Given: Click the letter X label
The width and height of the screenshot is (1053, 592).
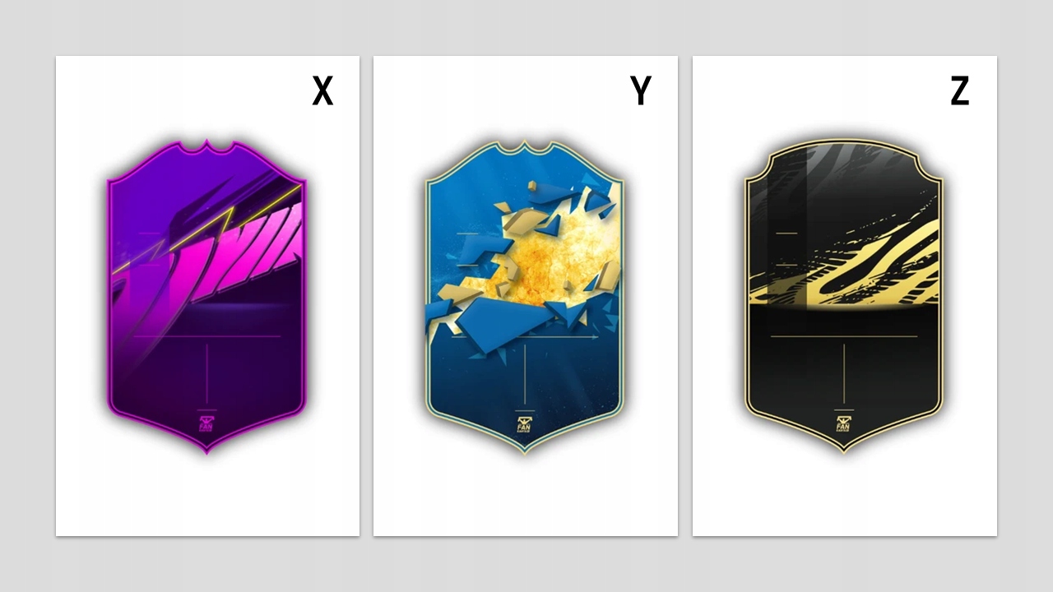Looking at the screenshot, I should pyautogui.click(x=322, y=90).
